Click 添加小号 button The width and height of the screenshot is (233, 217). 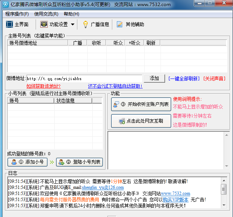(x=27, y=162)
